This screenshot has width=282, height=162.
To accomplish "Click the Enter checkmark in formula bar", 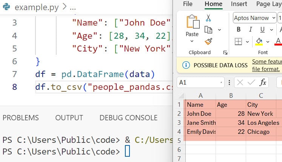I will pos(251,83).
